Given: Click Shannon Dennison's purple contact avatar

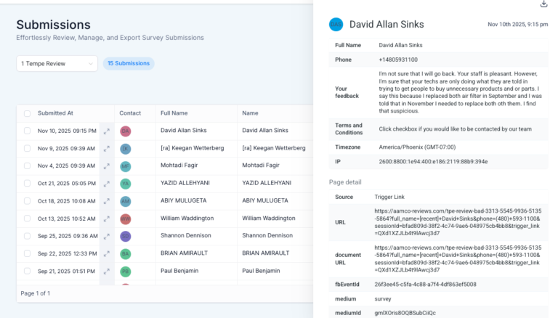Looking at the screenshot, I should tap(126, 236).
